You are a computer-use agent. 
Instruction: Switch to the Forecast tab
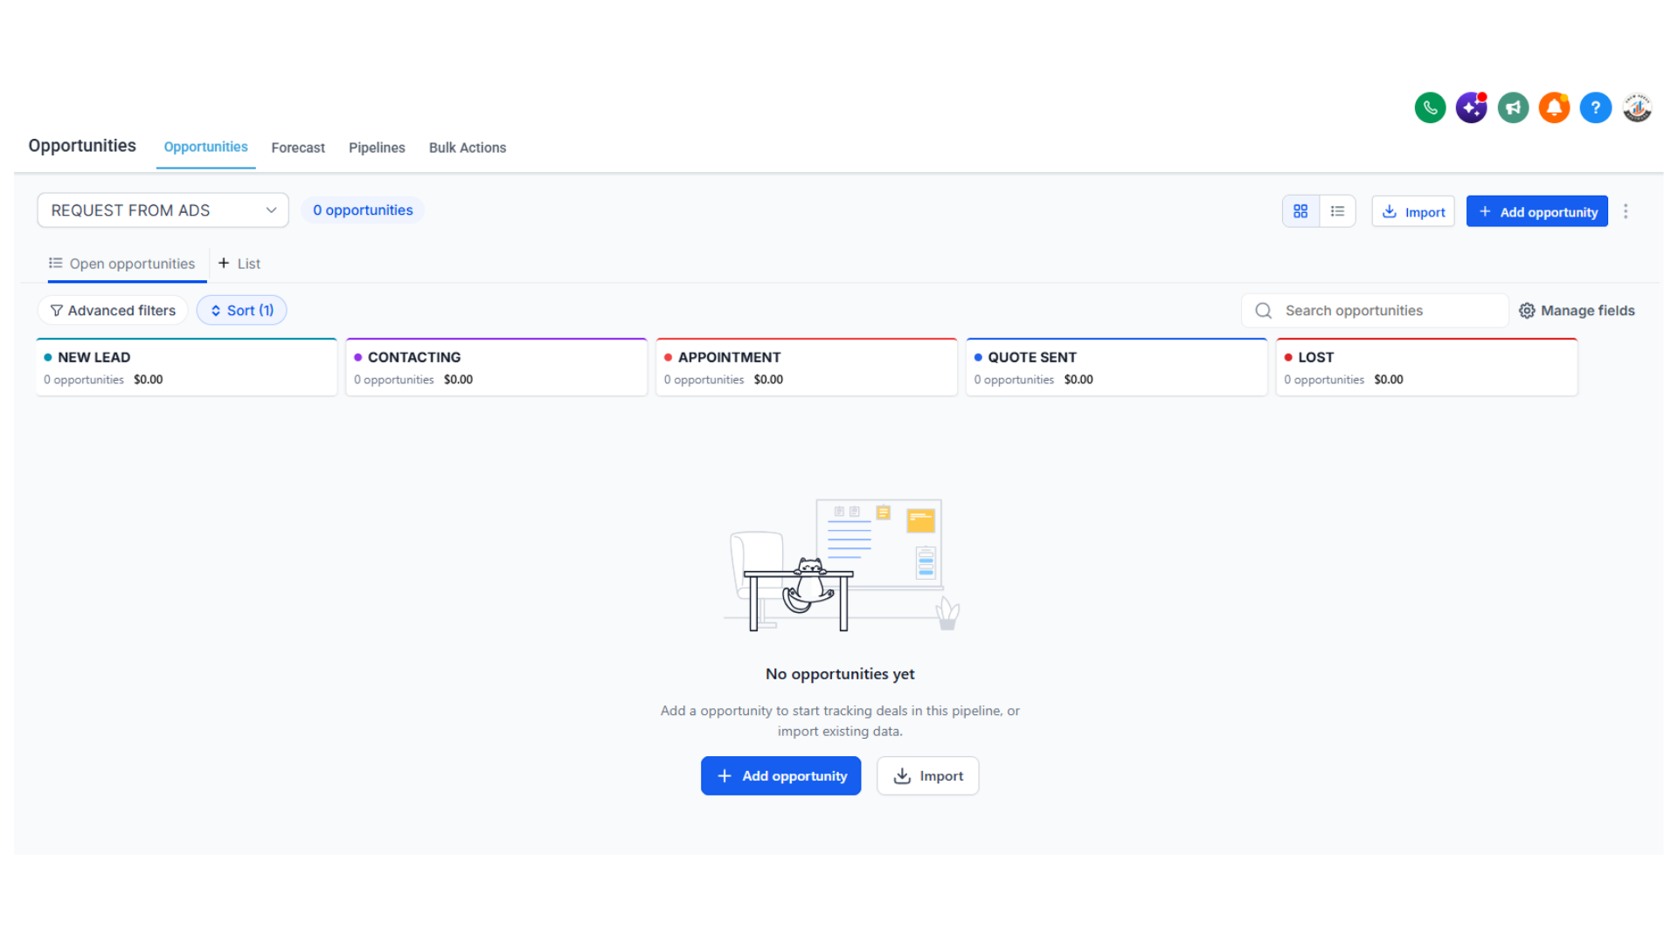pyautogui.click(x=298, y=148)
